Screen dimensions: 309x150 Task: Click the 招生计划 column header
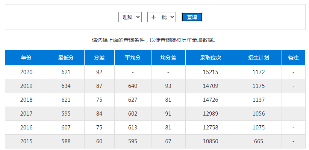(259, 58)
